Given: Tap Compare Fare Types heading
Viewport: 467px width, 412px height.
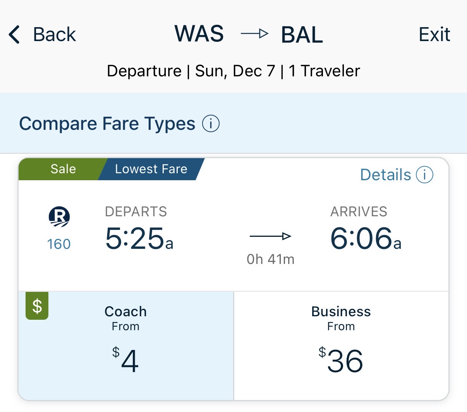Looking at the screenshot, I should point(107,124).
